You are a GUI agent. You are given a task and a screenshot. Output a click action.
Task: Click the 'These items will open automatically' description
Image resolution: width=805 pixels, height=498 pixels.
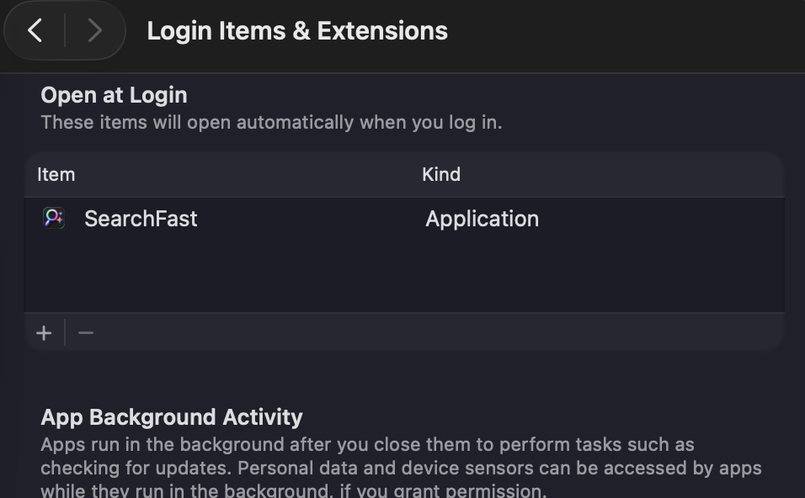click(271, 123)
